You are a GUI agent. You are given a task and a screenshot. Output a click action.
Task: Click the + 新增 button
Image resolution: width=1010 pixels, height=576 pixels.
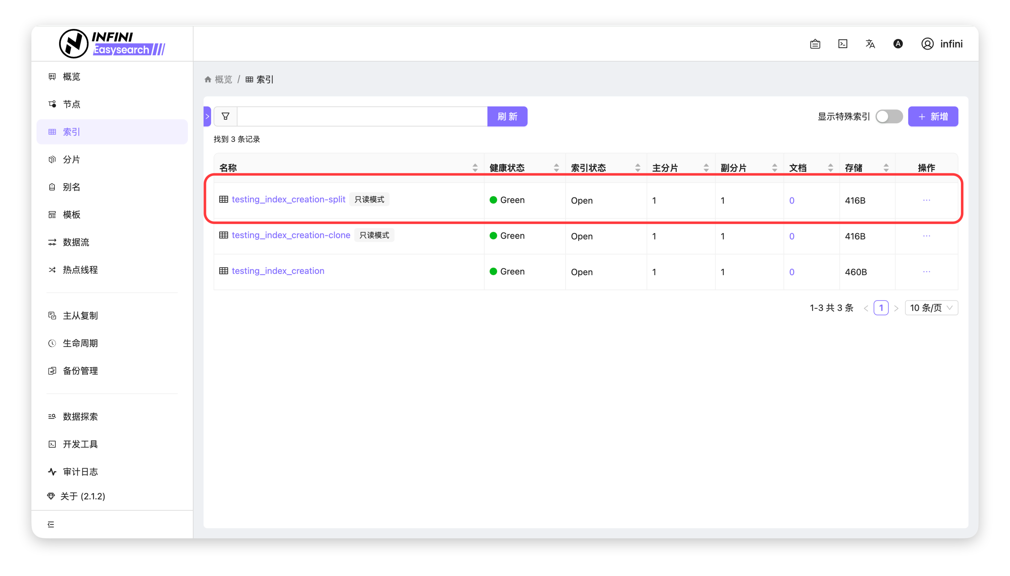point(933,116)
